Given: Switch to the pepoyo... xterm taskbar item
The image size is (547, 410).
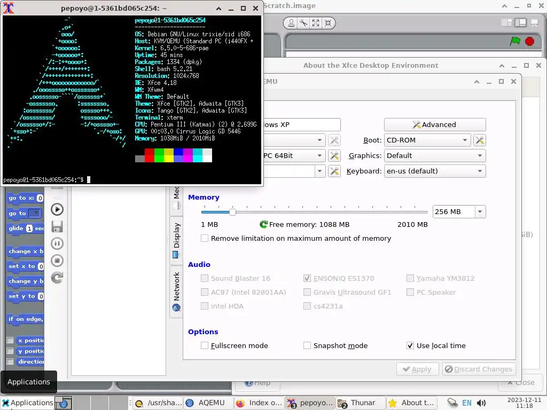Looking at the screenshot, I should pos(310,403).
